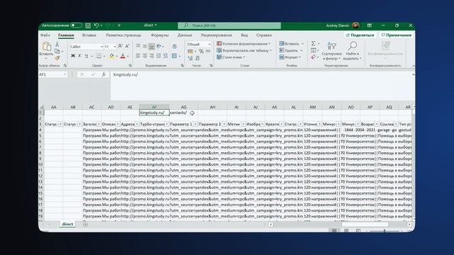Open the Справка tab
This screenshot has width=454, height=255.
point(264,35)
